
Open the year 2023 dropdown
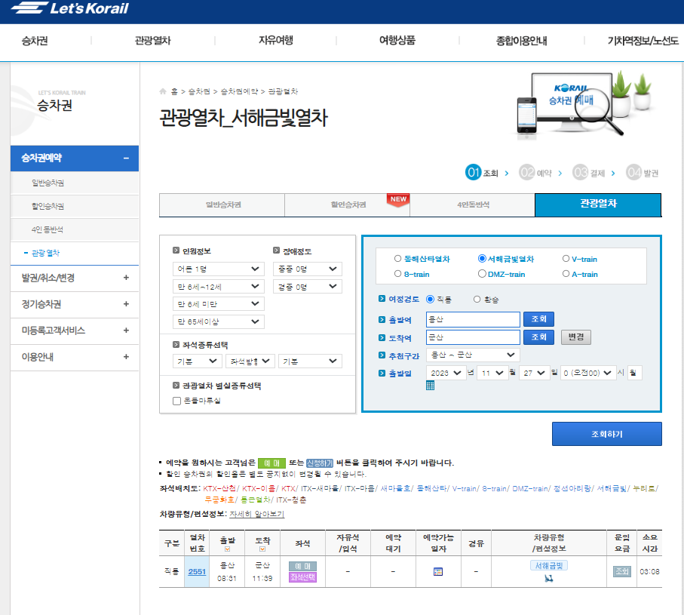tap(446, 373)
